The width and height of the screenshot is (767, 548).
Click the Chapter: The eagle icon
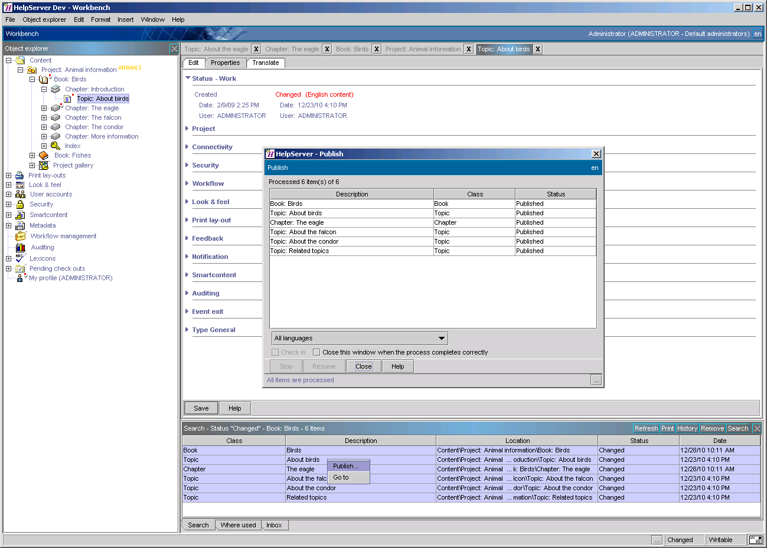[56, 108]
